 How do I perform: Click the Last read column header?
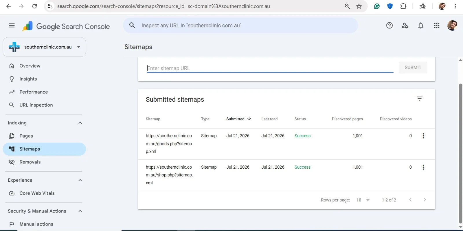269,119
